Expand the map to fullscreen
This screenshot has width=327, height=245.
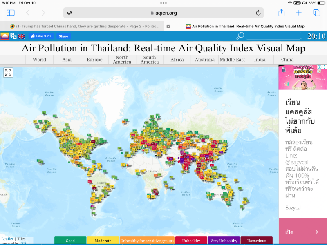[8, 73]
